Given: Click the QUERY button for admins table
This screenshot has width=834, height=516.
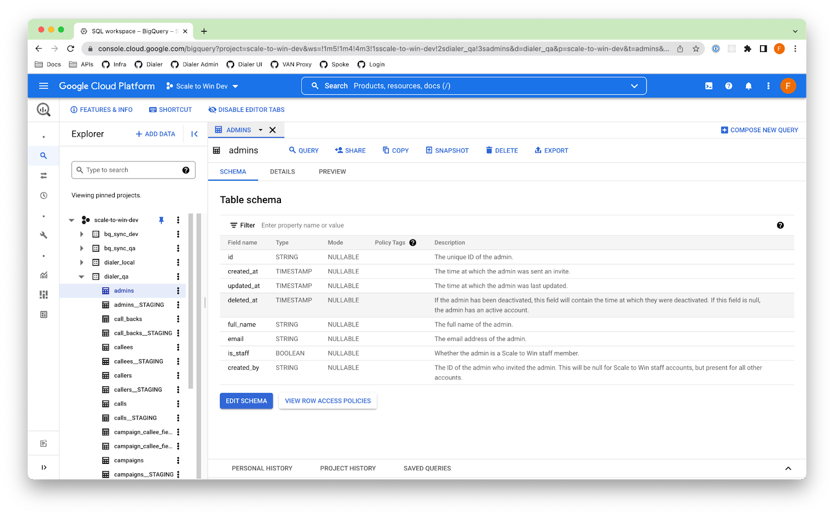Looking at the screenshot, I should (304, 150).
